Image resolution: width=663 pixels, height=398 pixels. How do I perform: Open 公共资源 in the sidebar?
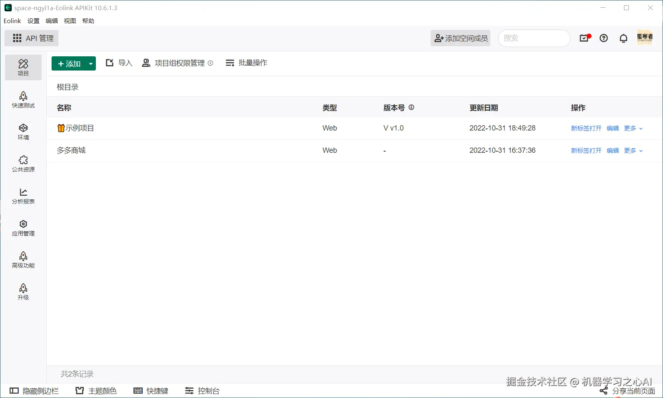tap(23, 164)
